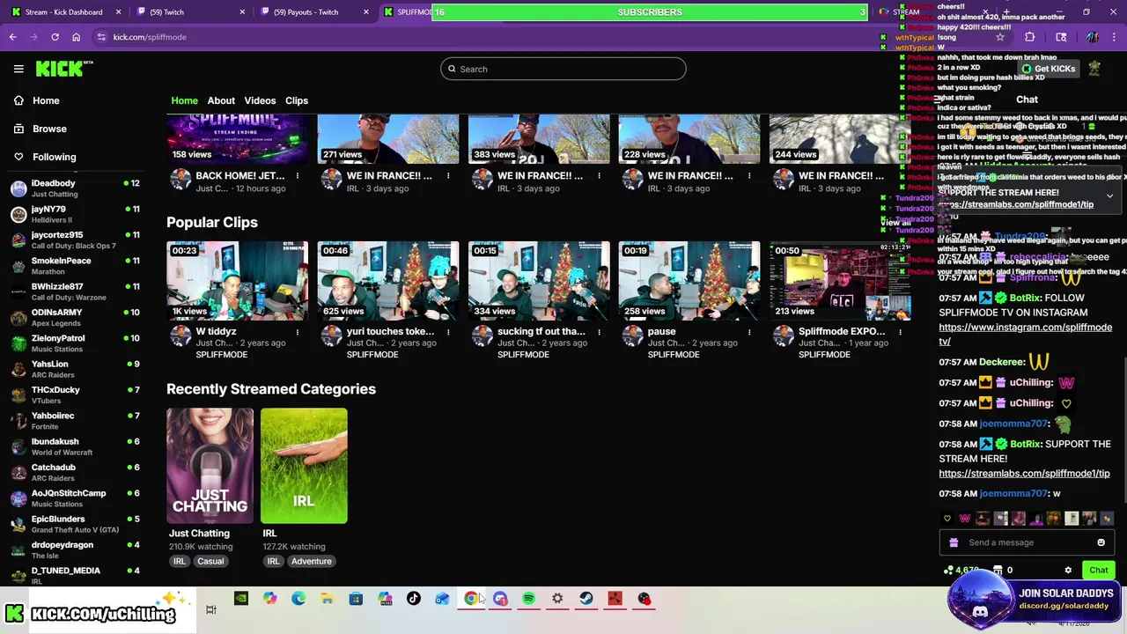
Task: Open chat settings gear
Action: tap(1068, 570)
